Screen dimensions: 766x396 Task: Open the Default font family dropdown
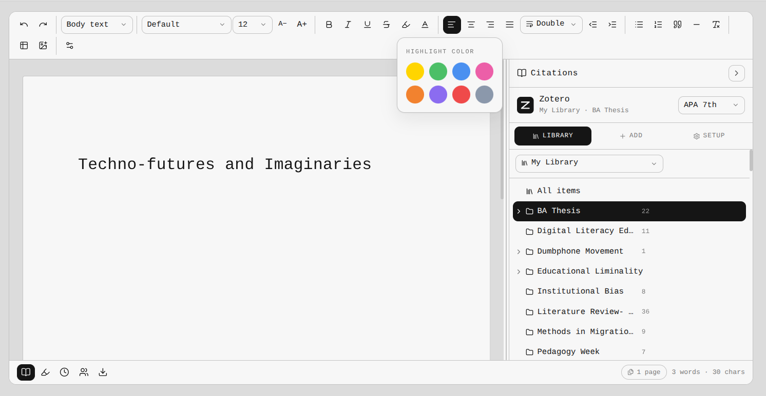tap(186, 25)
